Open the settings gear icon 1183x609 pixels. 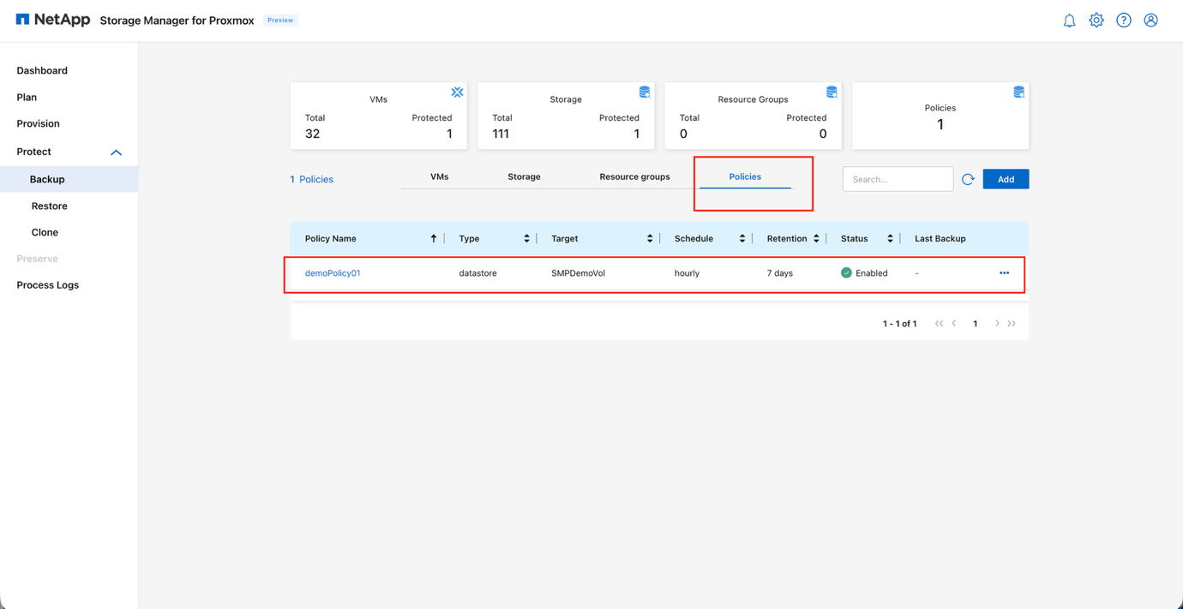click(x=1096, y=20)
